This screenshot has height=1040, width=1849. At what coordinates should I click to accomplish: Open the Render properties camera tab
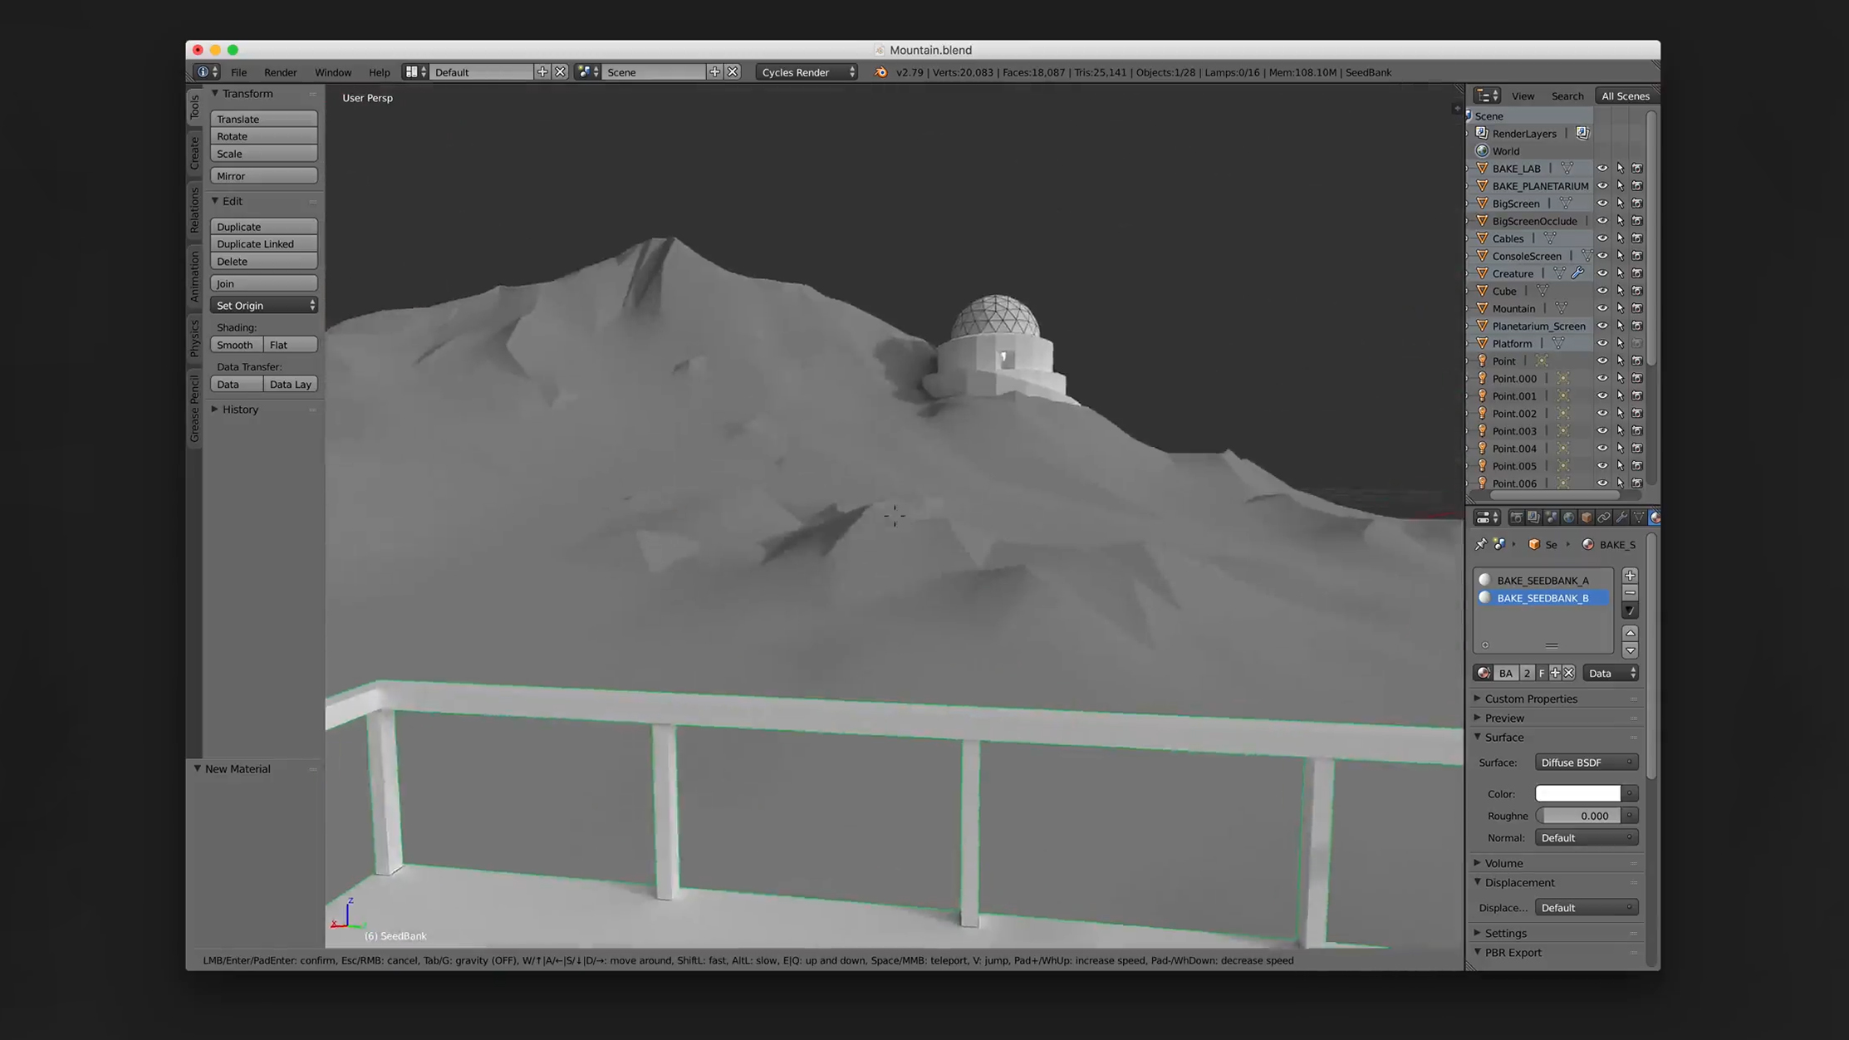pos(1516,518)
